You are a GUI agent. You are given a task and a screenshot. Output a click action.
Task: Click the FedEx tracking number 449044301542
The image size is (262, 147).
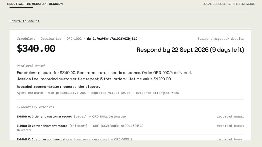click(x=132, y=126)
